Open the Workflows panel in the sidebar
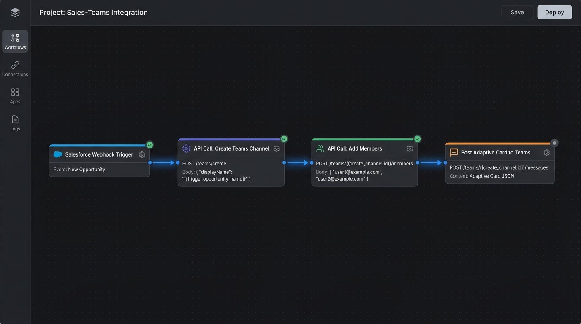This screenshot has width=581, height=324. tap(15, 40)
